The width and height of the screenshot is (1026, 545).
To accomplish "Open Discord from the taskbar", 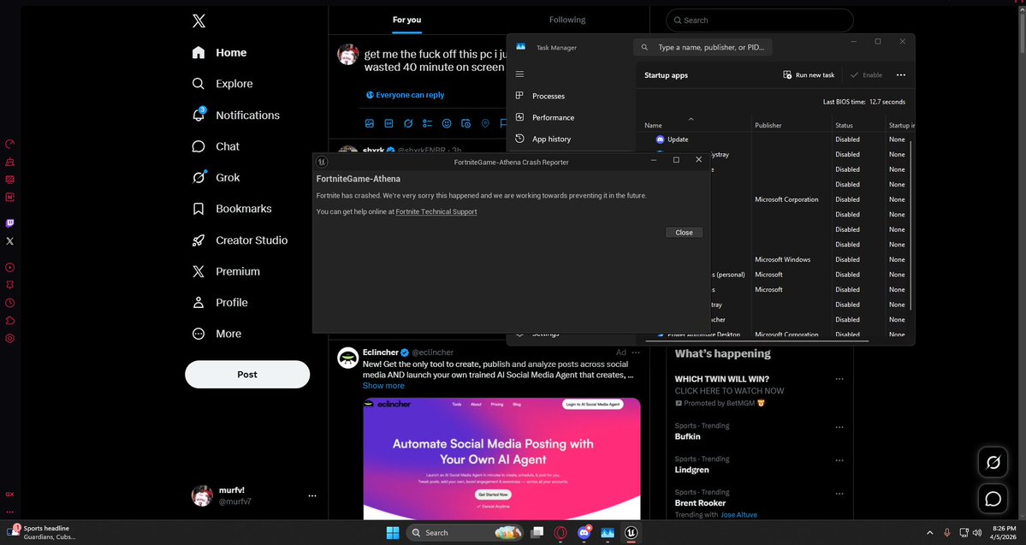I will tap(584, 532).
